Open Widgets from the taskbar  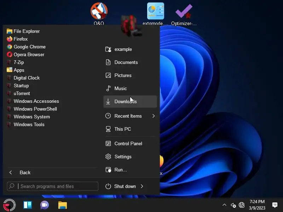click(x=28, y=205)
